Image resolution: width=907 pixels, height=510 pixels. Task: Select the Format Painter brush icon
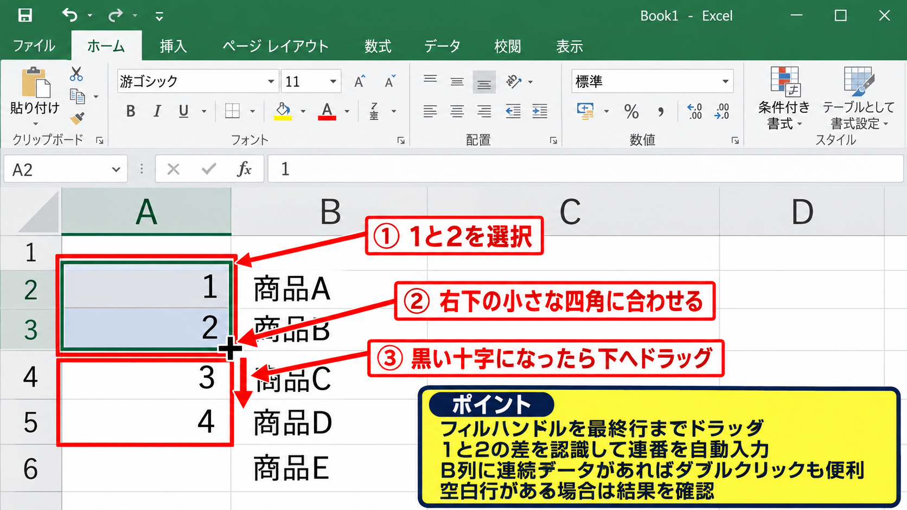pos(78,118)
